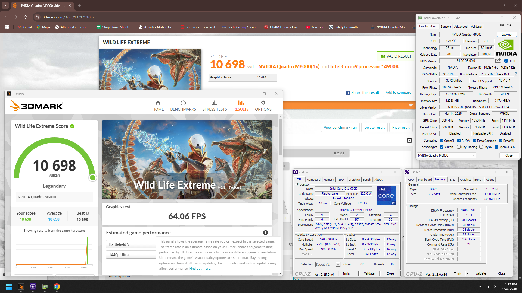
Task: Toggle OpenCL checkbox in GPU-Z
Action: (x=442, y=141)
